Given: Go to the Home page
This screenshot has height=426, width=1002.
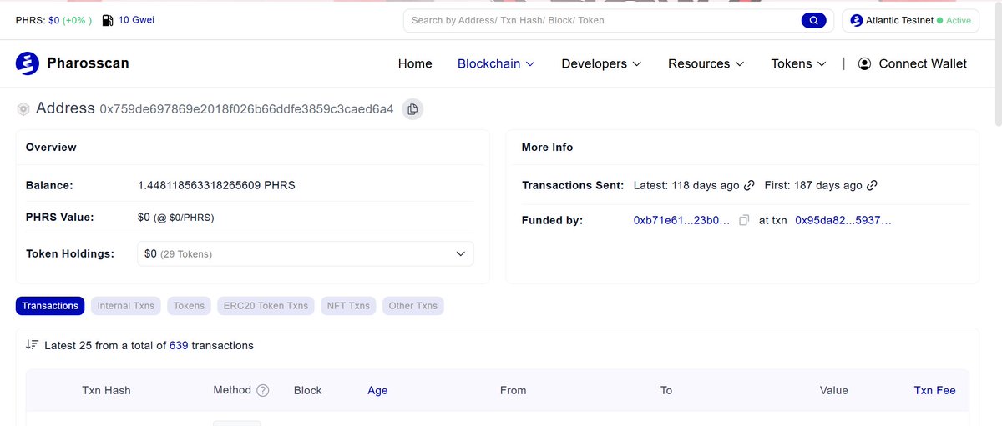Looking at the screenshot, I should click(415, 63).
